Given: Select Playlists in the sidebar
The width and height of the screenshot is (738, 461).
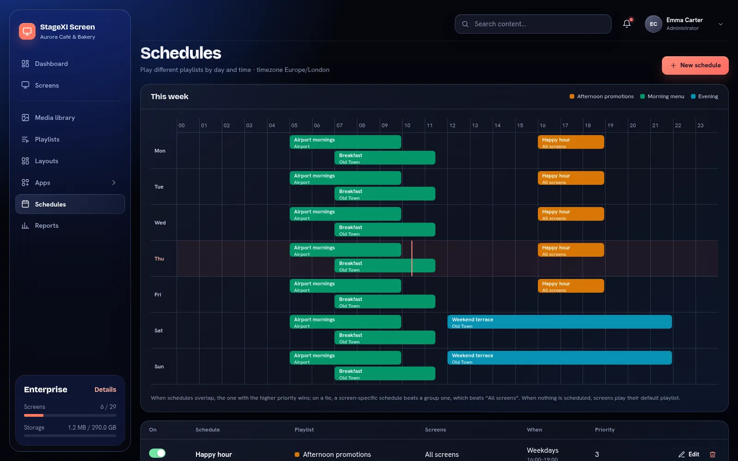Looking at the screenshot, I should (x=70, y=139).
